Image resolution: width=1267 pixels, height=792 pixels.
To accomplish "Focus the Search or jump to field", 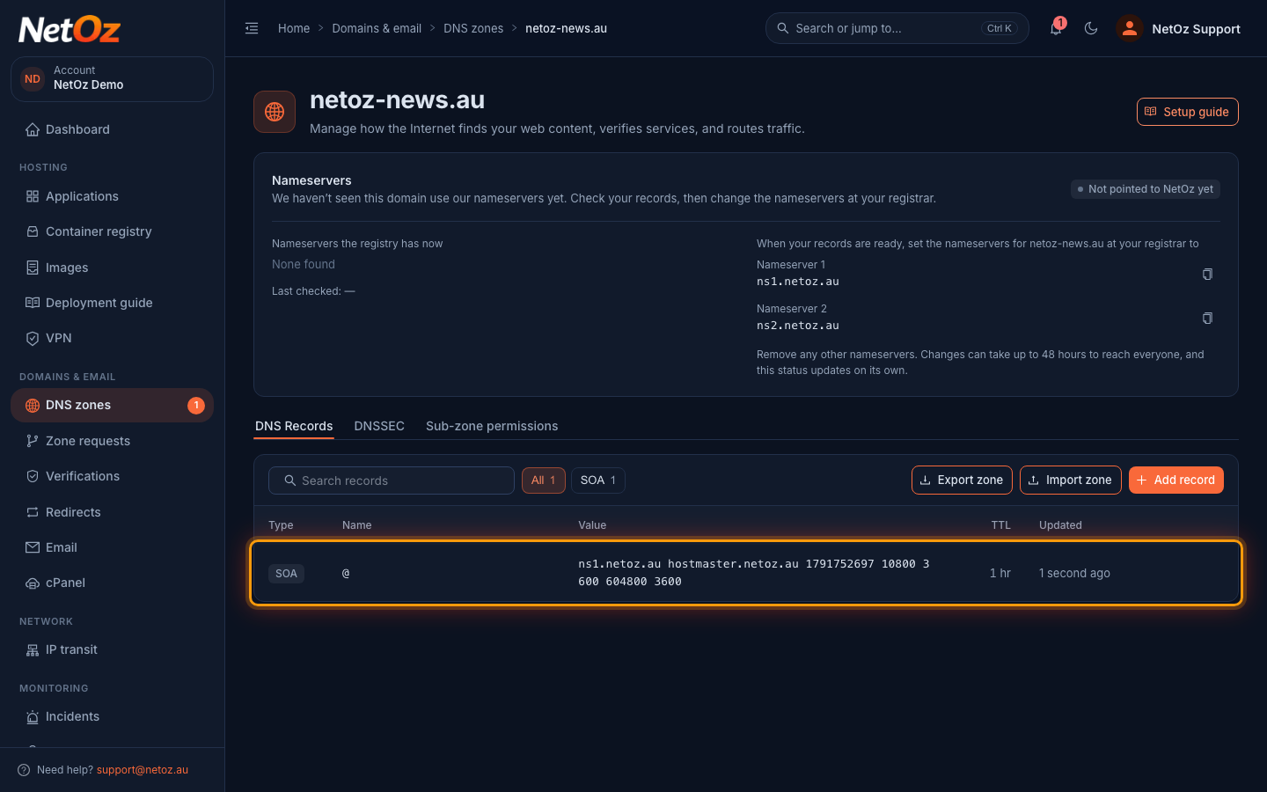I will [x=897, y=28].
